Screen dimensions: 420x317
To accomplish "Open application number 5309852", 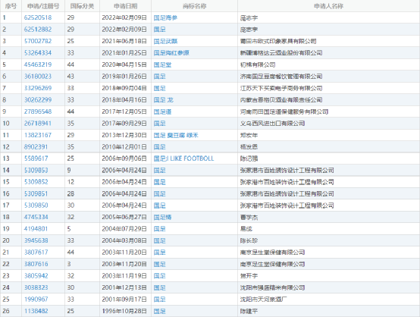I will 36,182.
